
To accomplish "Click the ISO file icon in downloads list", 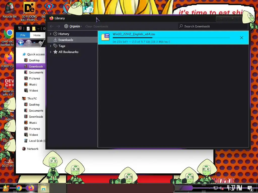I will tap(105, 37).
